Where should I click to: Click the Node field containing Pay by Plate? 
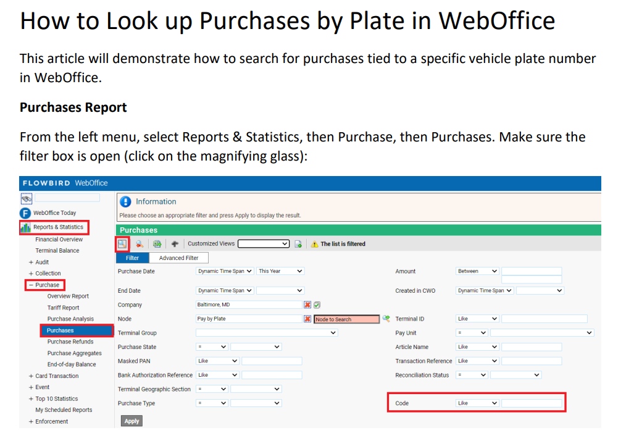pyautogui.click(x=249, y=319)
